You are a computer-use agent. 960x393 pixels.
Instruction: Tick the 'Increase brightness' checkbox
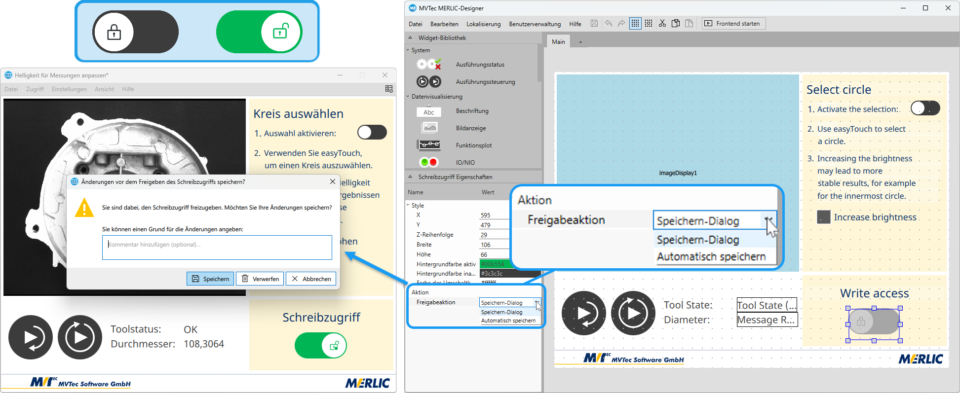tap(823, 217)
